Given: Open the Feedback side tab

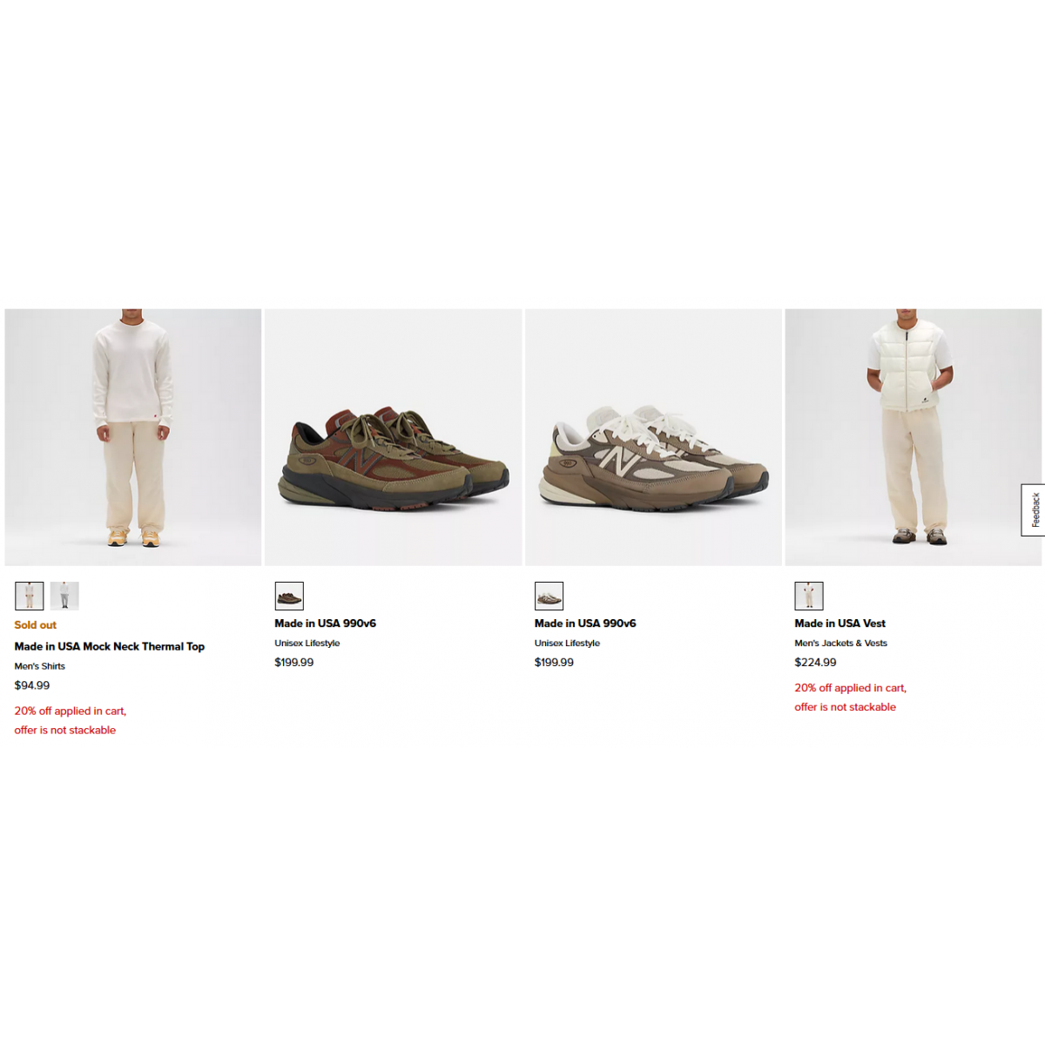Looking at the screenshot, I should pyautogui.click(x=1034, y=510).
